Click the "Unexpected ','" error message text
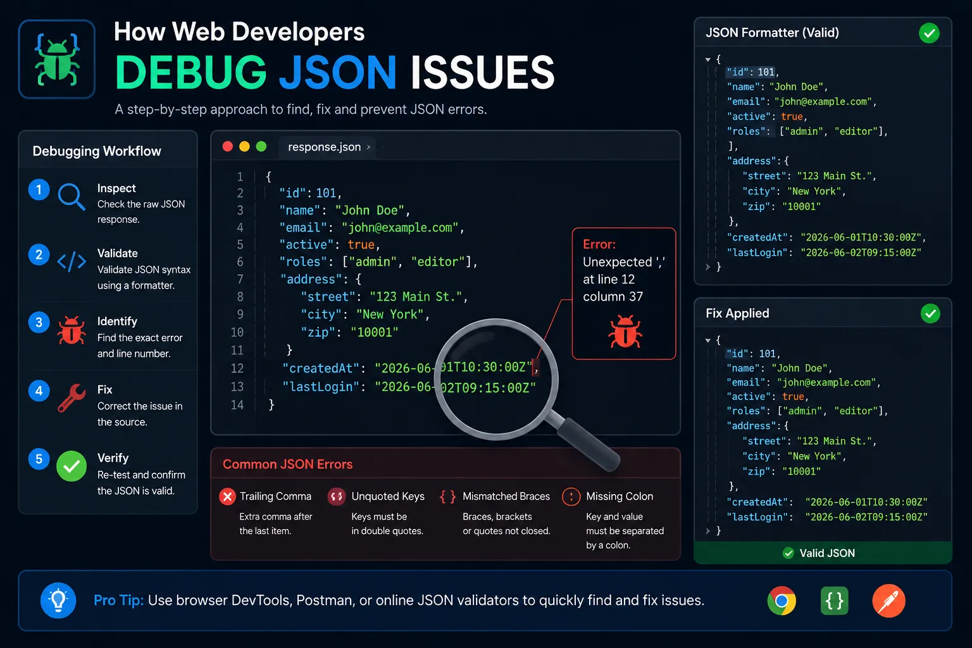Screen dimensions: 972x648 coord(624,262)
